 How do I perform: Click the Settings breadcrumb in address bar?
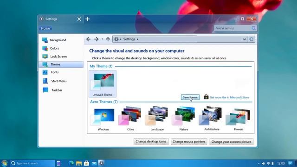click(x=129, y=39)
